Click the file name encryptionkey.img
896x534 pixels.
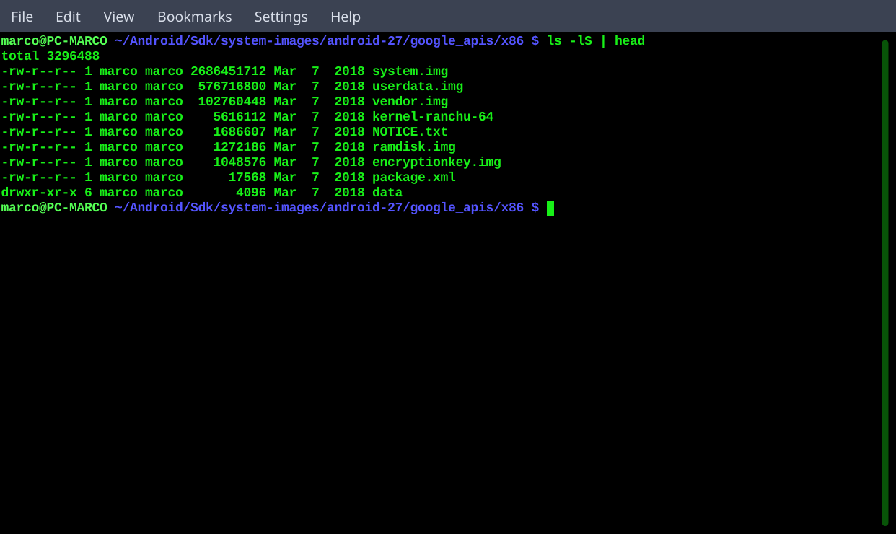coord(436,162)
